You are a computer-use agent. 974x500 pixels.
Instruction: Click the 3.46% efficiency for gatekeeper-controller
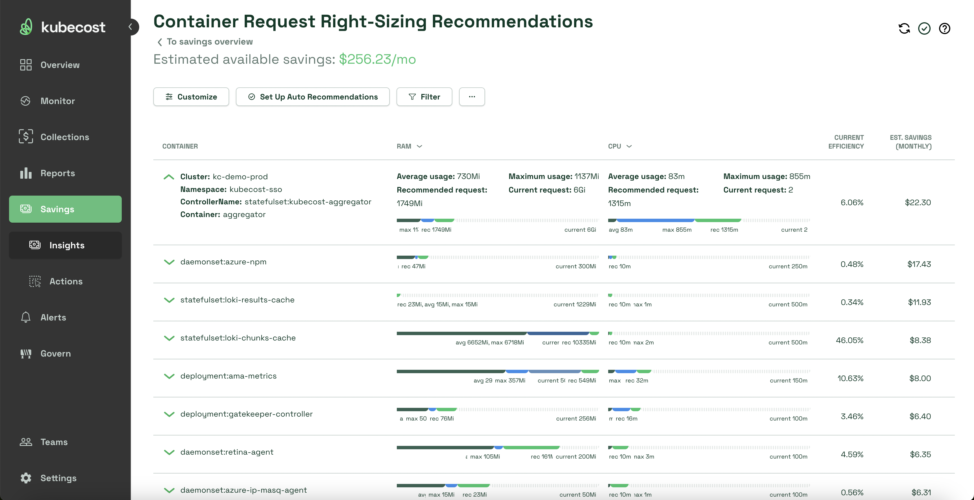[x=852, y=416]
